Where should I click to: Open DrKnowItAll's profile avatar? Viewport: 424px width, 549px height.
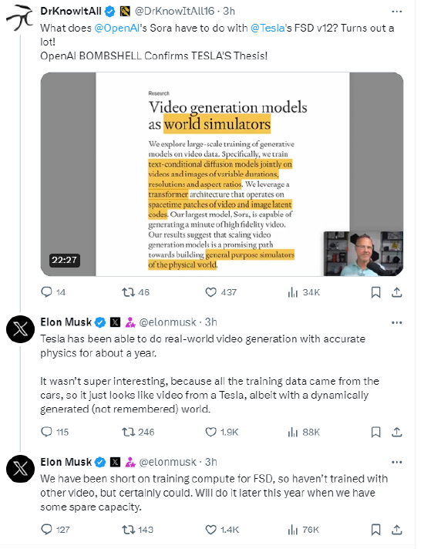[x=20, y=17]
